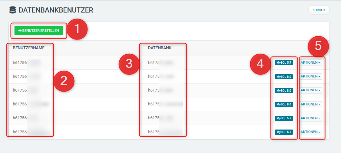Viewport: 341px width, 153px height.
Task: Click the Benutzername column header
Action: click(29, 48)
